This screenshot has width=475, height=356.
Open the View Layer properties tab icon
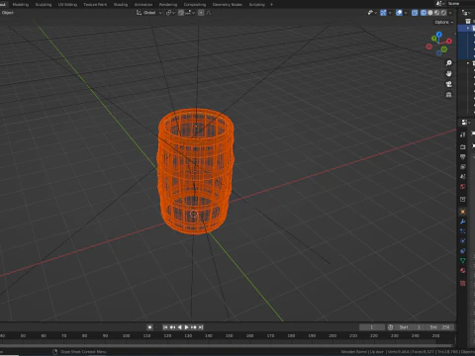(463, 166)
